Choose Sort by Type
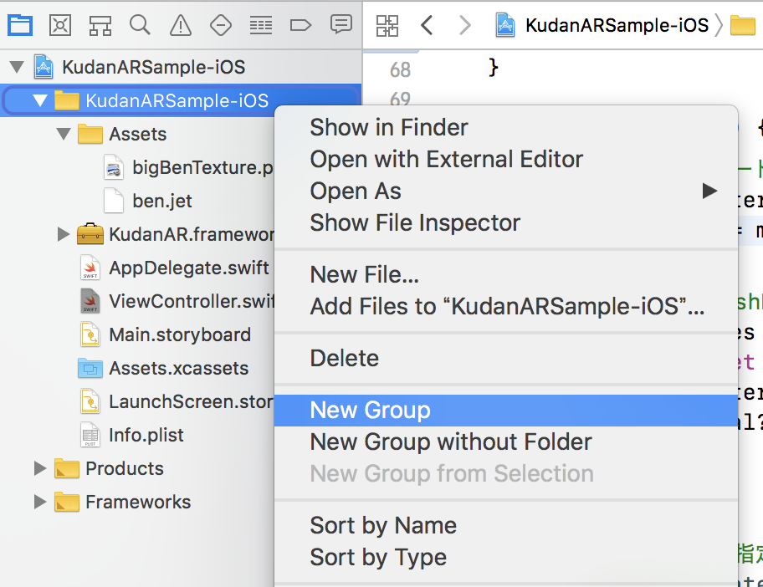The height and width of the screenshot is (587, 763). [506, 558]
